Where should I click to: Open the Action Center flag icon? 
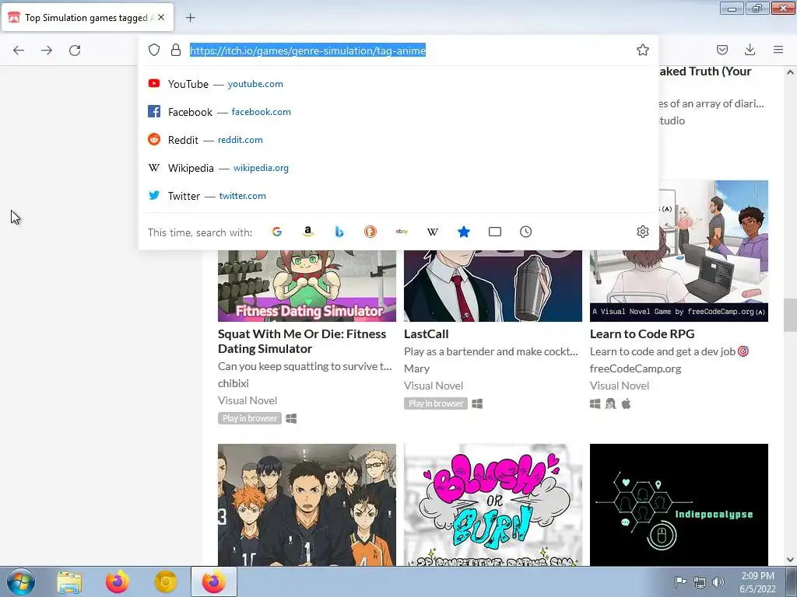(680, 581)
